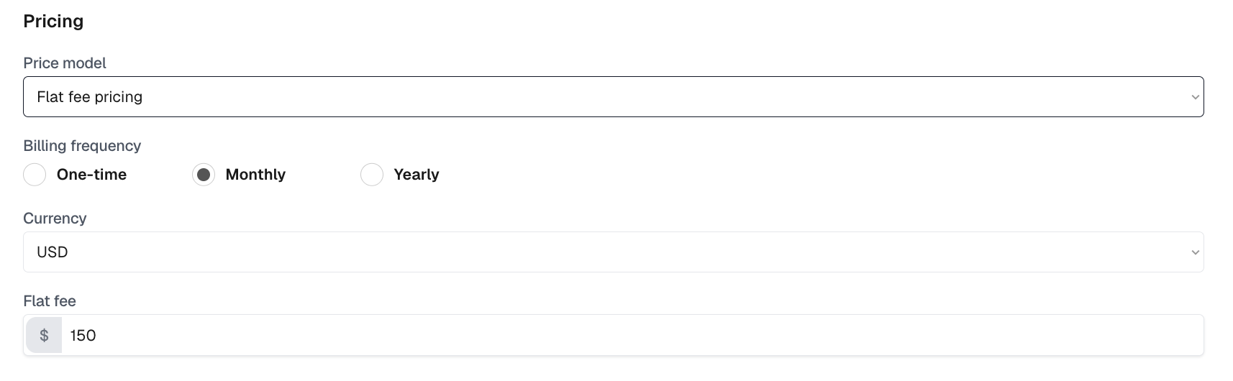Click the "Price model" field label

tap(65, 63)
